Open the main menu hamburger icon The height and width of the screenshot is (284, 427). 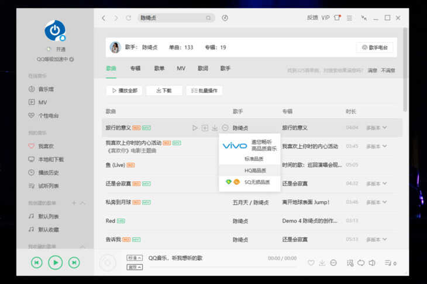pyautogui.click(x=349, y=18)
